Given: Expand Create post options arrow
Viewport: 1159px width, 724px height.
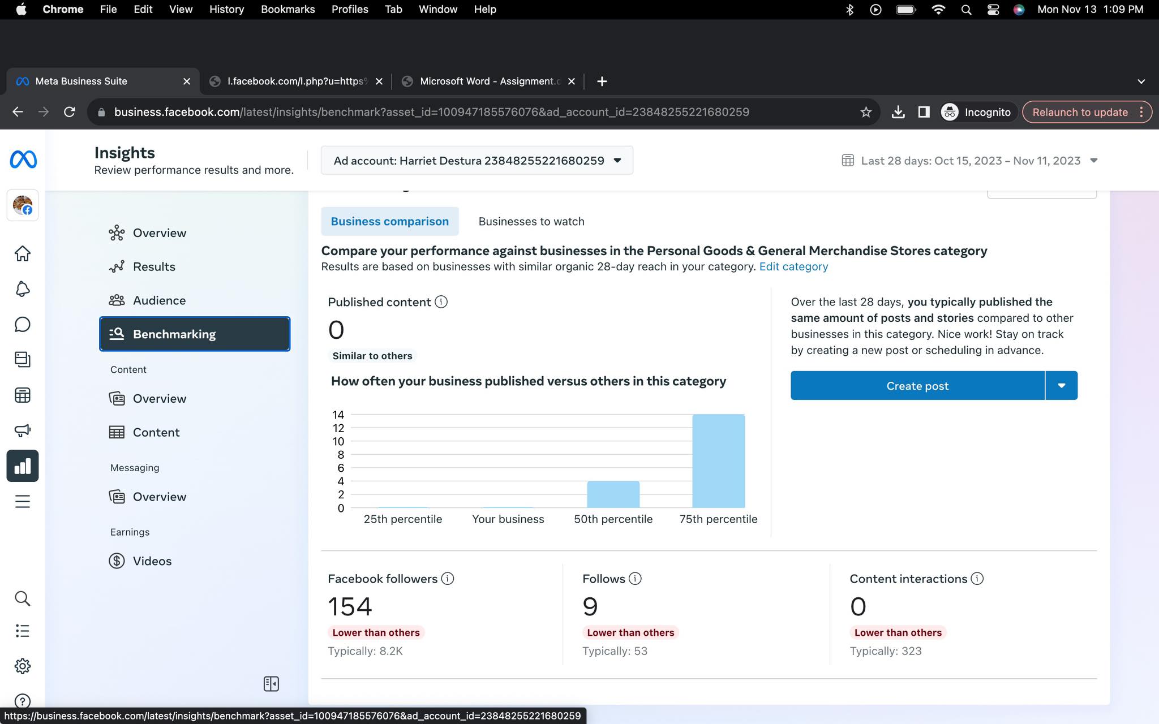Looking at the screenshot, I should tap(1062, 386).
